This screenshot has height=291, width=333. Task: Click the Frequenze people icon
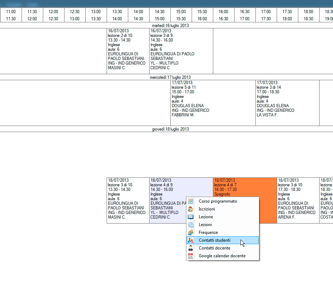click(191, 232)
